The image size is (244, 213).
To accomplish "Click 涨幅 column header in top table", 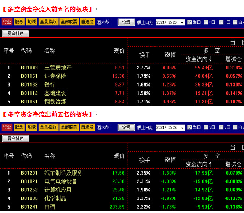I will [170, 55].
